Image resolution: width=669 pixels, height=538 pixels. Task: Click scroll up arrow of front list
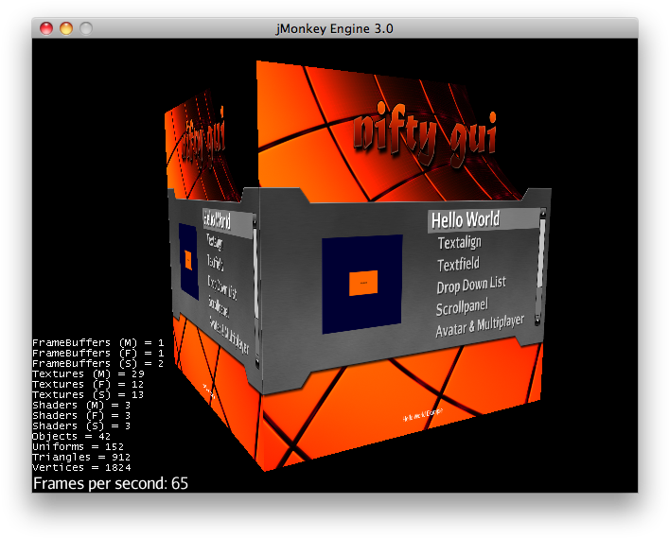(543, 212)
